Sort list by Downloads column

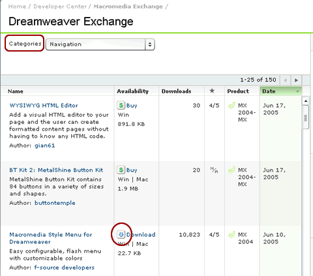(x=176, y=91)
